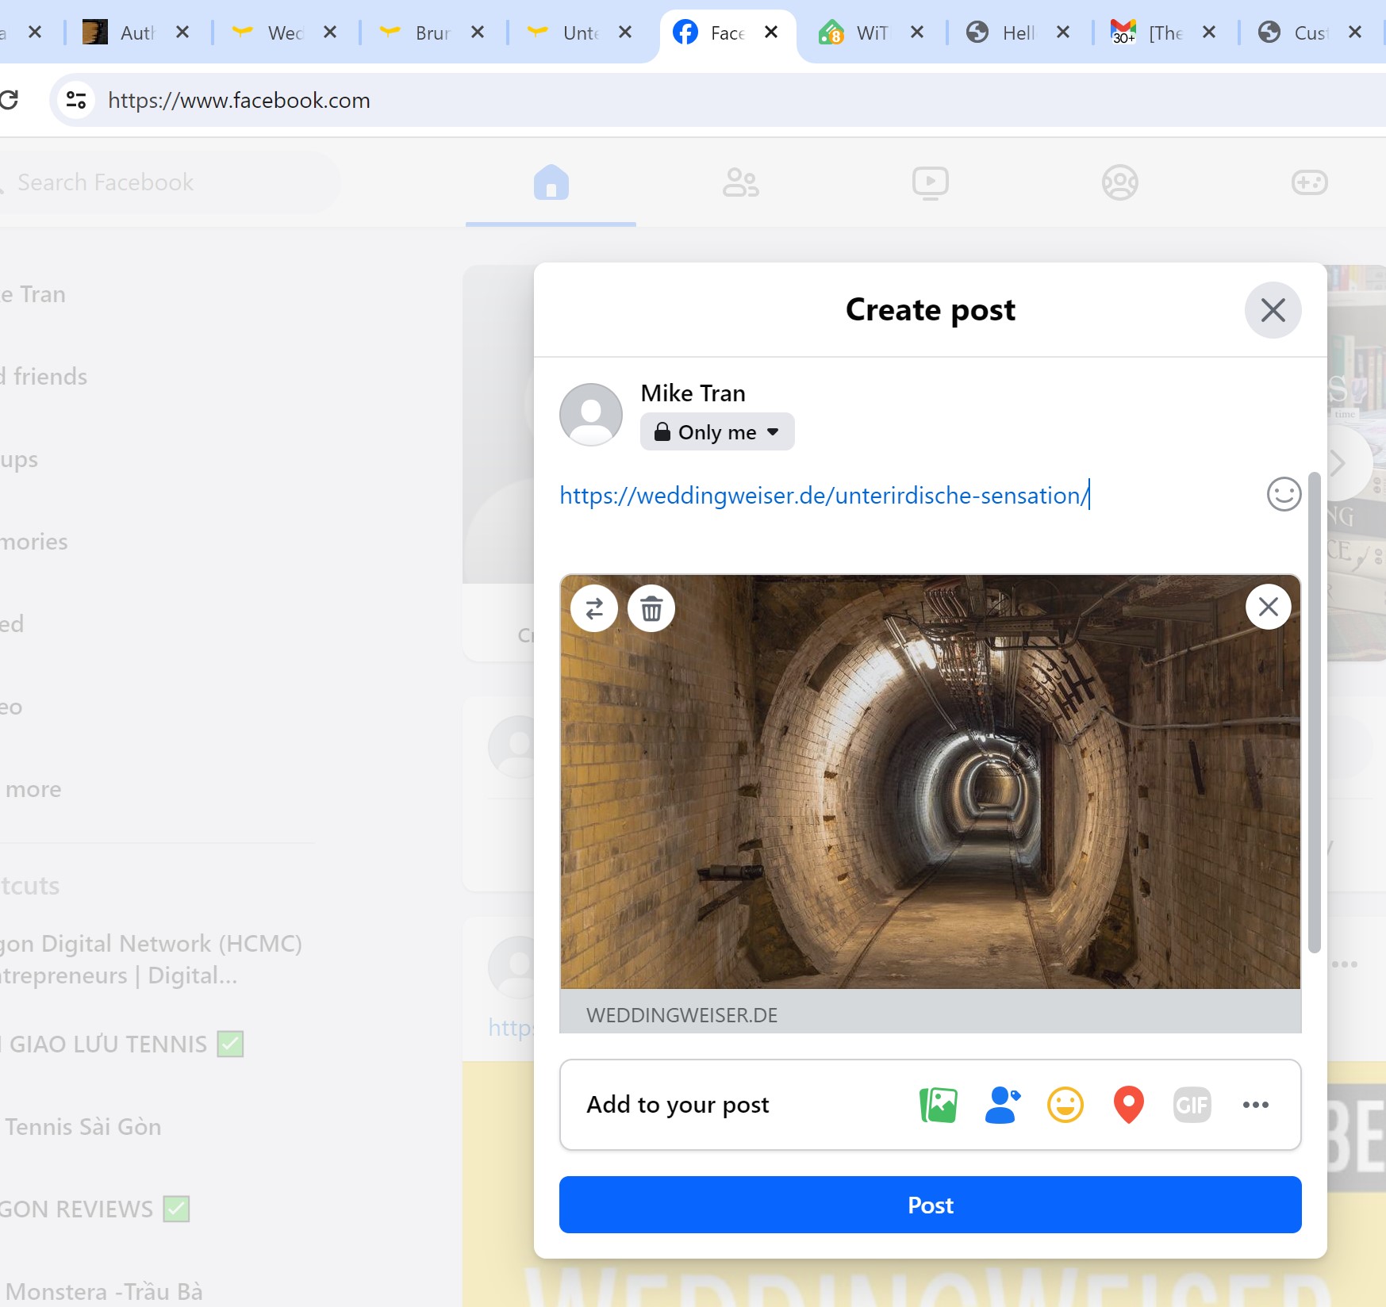This screenshot has width=1386, height=1307.
Task: Add Feeling/activity to your post
Action: [1065, 1105]
